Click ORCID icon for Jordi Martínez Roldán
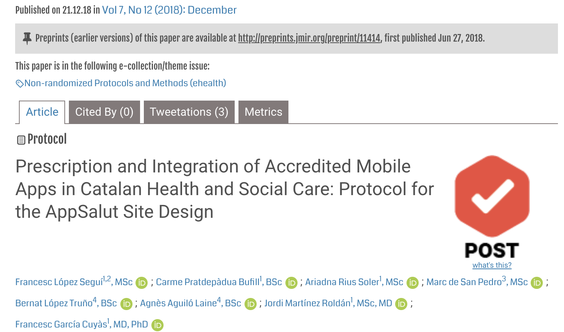 401,304
